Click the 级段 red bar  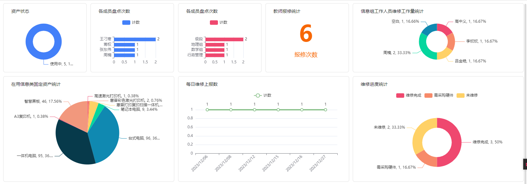pos(224,39)
